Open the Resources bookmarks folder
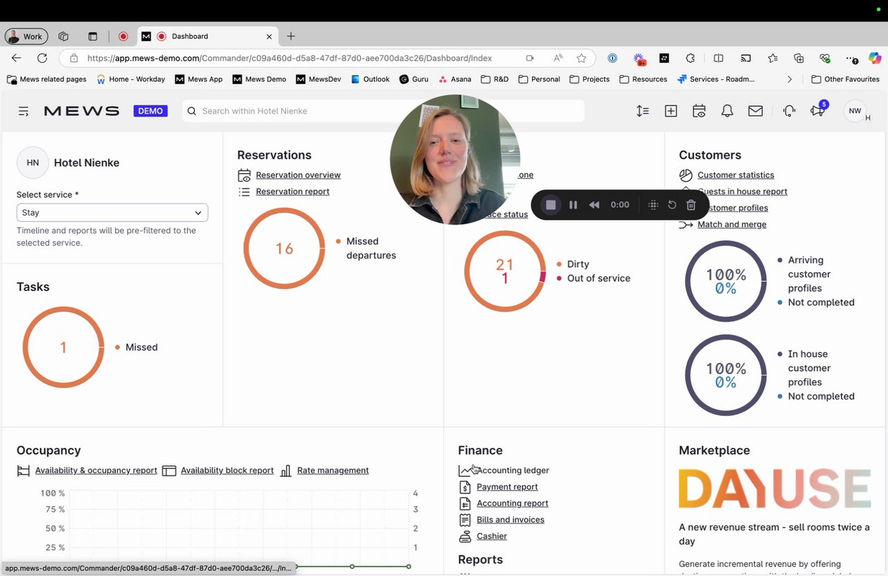This screenshot has width=888, height=576. pyautogui.click(x=642, y=79)
